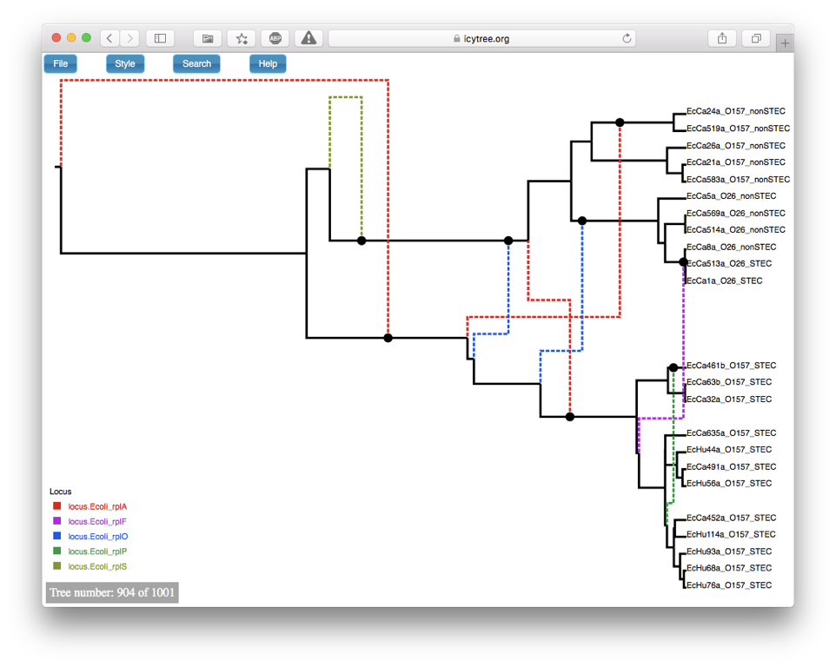Open the Share button in Safari
The width and height of the screenshot is (836, 667).
722,38
